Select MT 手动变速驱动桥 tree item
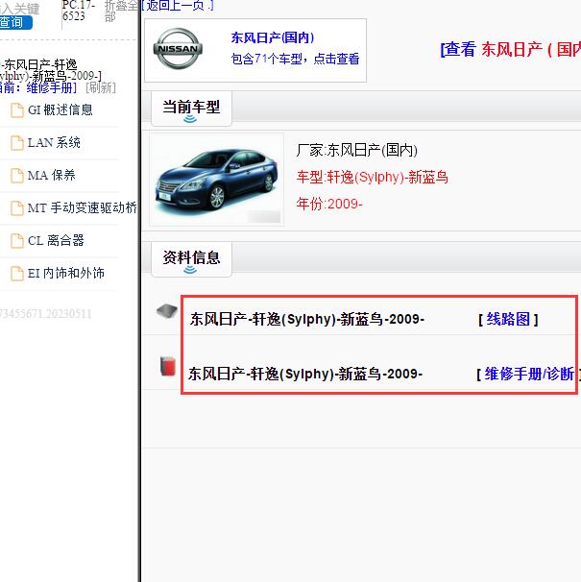This screenshot has width=581, height=582. (83, 208)
